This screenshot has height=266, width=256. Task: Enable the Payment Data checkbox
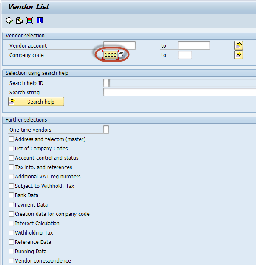coord(11,205)
